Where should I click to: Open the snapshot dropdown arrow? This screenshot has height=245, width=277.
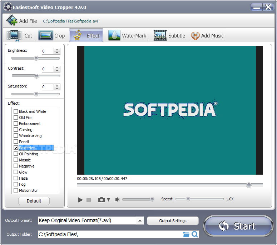[x=108, y=200]
